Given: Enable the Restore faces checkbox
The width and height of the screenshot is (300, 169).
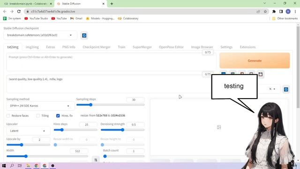Looking at the screenshot, I should 8,115.
